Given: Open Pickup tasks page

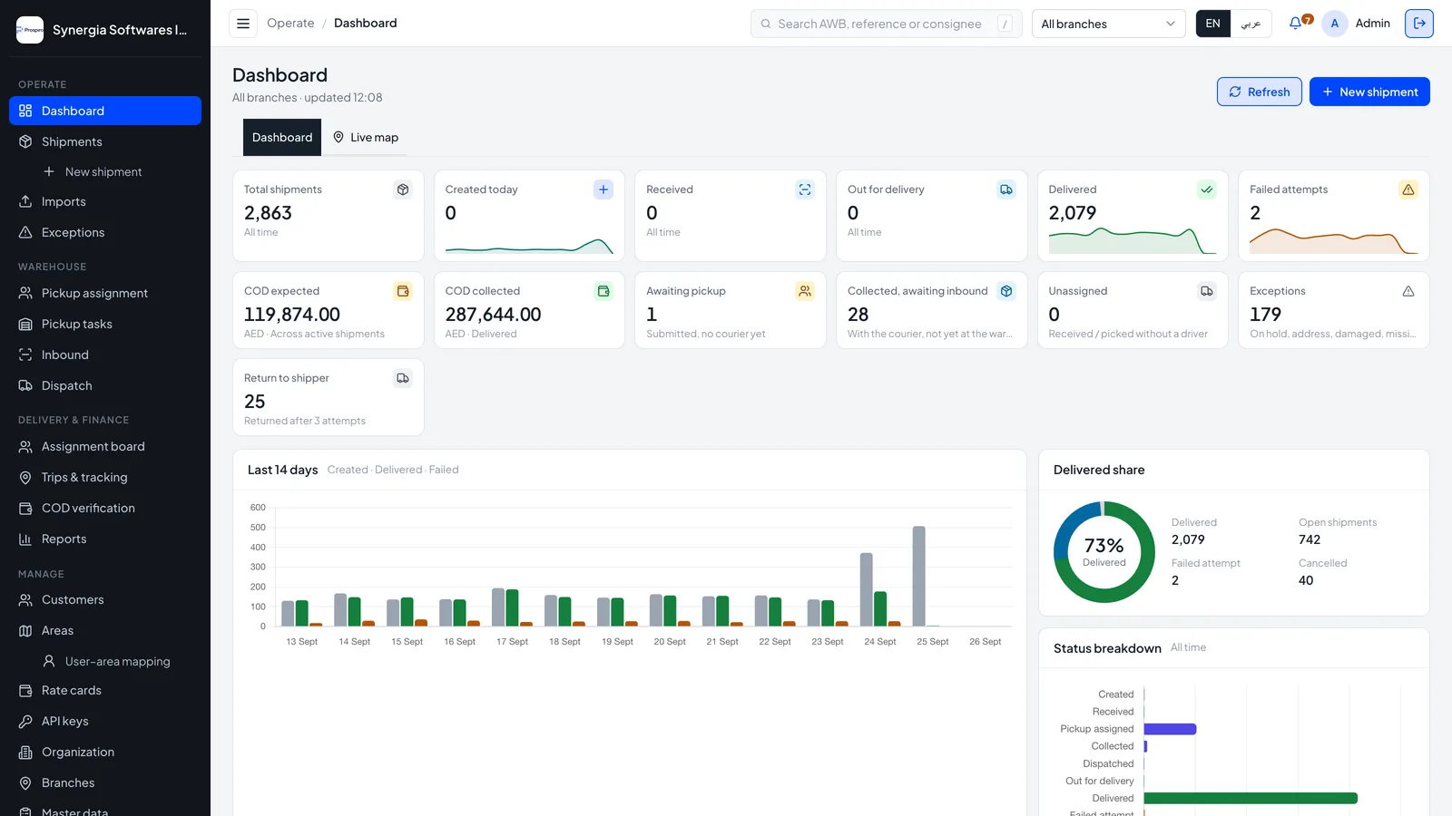Looking at the screenshot, I should [x=105, y=324].
